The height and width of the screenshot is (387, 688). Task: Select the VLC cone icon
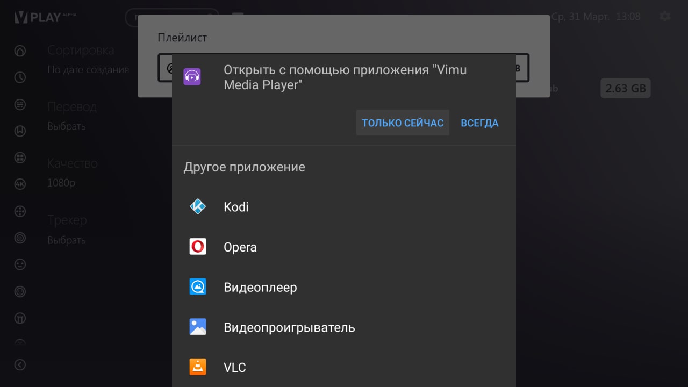(x=198, y=367)
